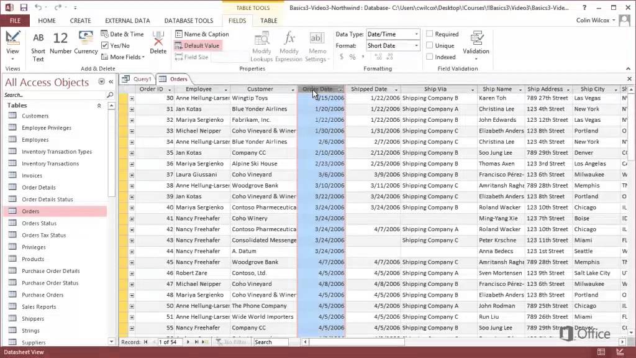Switch to EXTERNAL DATA tab
This screenshot has height=358, width=636.
(127, 21)
